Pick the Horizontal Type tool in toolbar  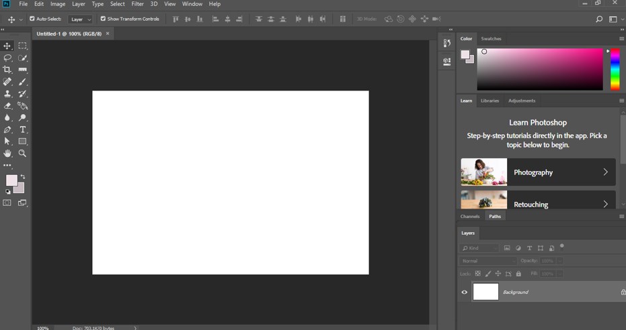[x=23, y=129]
